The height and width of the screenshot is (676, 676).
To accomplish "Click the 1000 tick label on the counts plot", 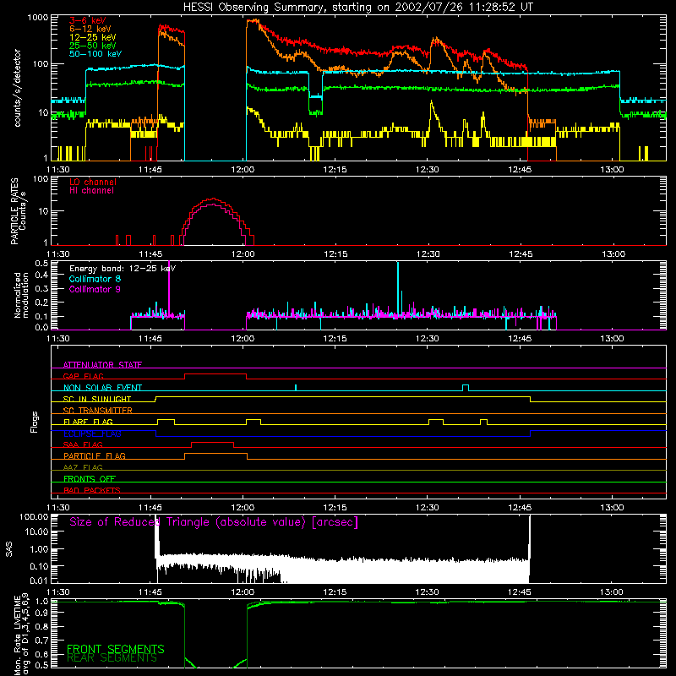I will pyautogui.click(x=38, y=18).
